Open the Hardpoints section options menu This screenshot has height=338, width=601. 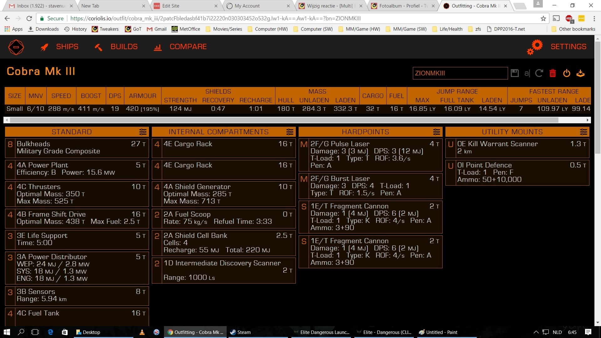click(437, 132)
